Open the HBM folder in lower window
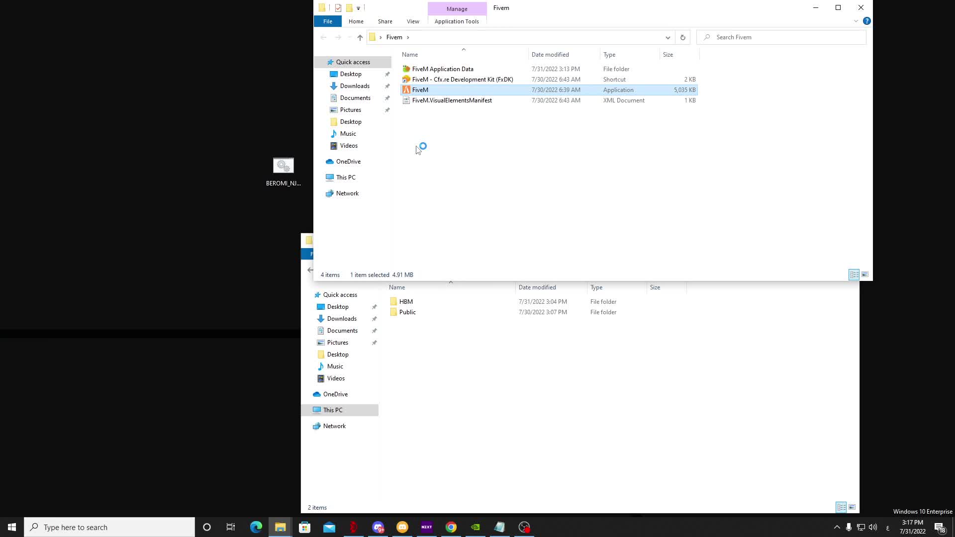The image size is (955, 537). (405, 302)
